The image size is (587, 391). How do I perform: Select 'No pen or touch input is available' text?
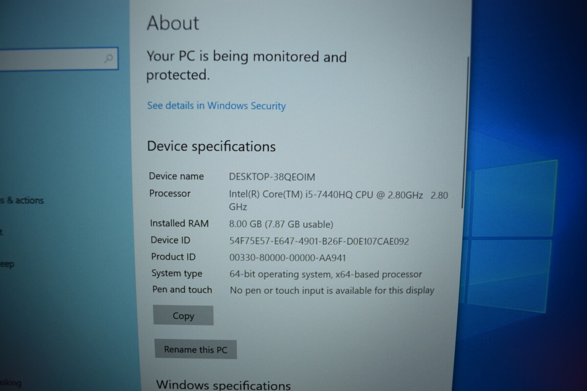(x=332, y=290)
